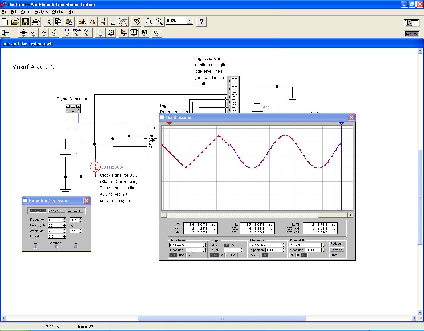
Task: Adjust Channel B 2 V/Div stepper
Action: tap(323, 245)
